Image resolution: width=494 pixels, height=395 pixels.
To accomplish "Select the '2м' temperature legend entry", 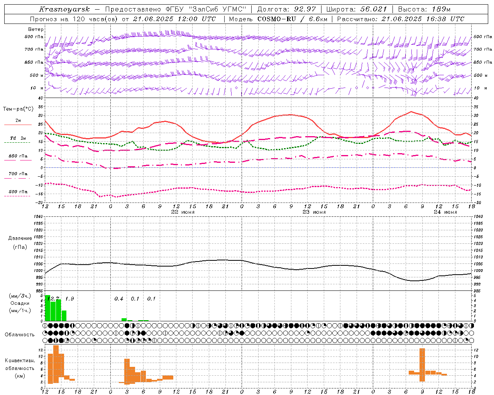I will [18, 121].
